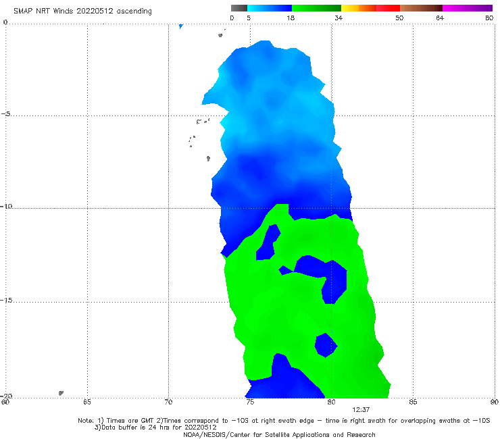Screen dimensions: 500x439
Task: Click the '50' label under the color bar
Action: [399, 18]
